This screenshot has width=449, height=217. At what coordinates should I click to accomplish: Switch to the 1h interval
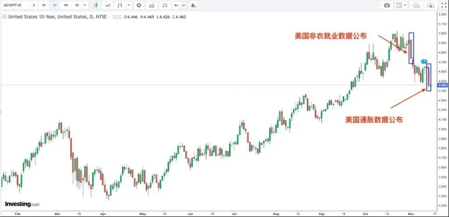coord(43,5)
